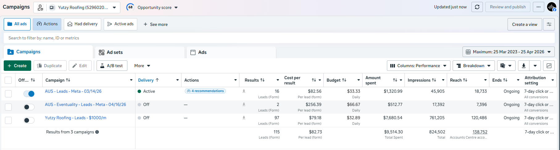Image resolution: width=560 pixels, height=150 pixels.
Task: Click the search filter input field
Action: click(279, 38)
